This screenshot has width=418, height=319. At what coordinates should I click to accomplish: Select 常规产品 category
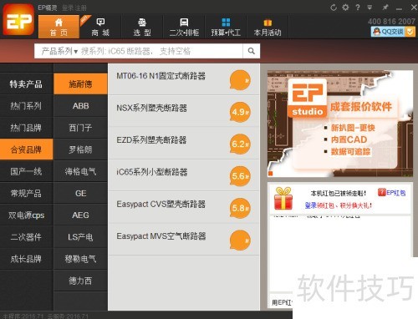tap(26, 193)
